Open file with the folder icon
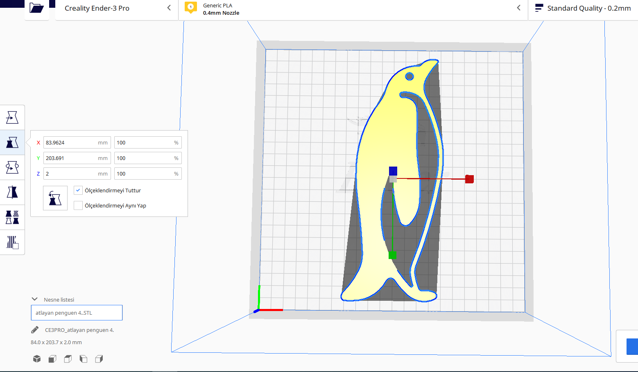The image size is (638, 372). 36,8
